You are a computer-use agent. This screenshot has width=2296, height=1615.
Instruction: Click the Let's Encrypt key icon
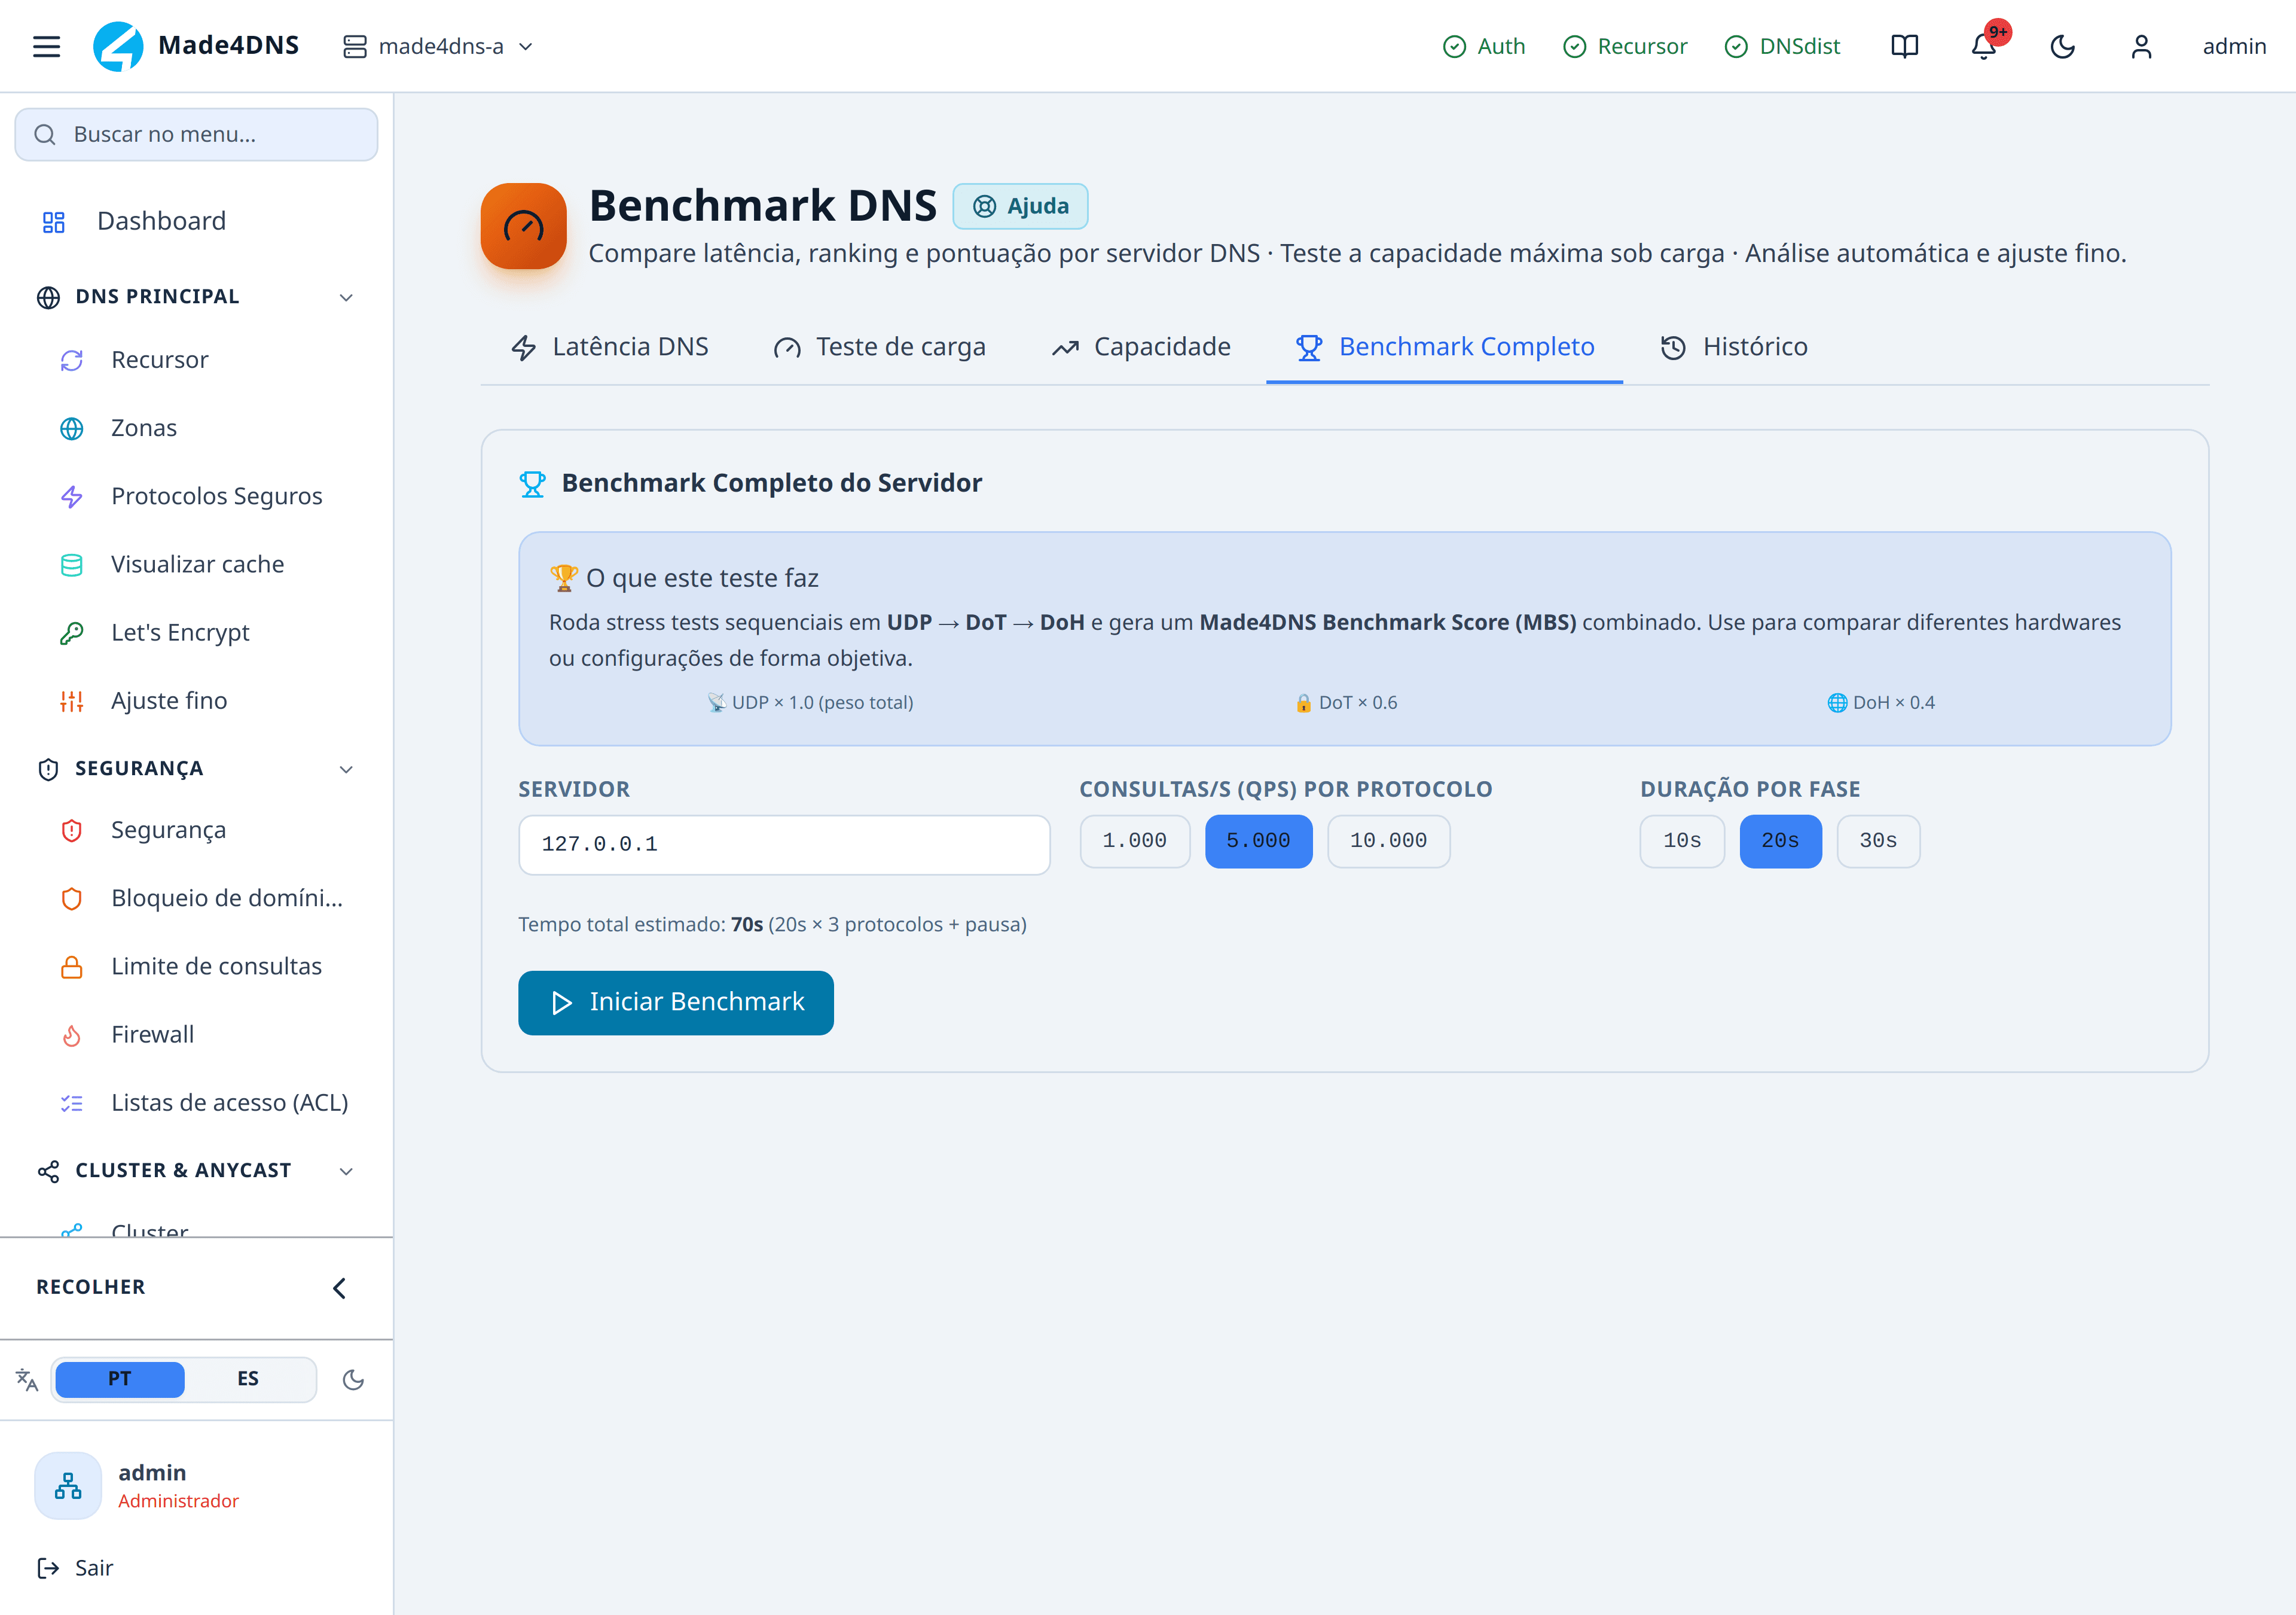[72, 632]
